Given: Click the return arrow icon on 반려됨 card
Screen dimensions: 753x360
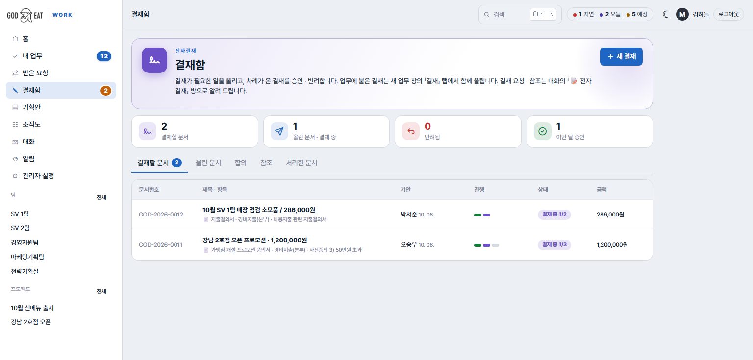Looking at the screenshot, I should (411, 131).
